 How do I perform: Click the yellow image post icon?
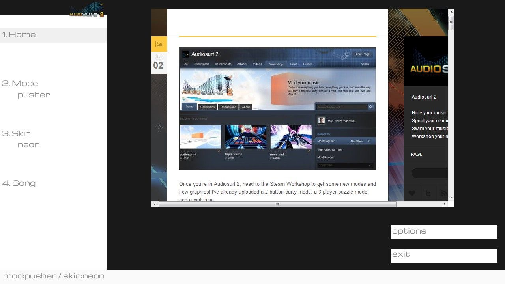159,44
